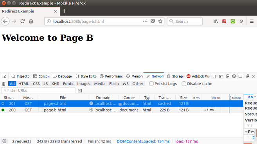Screen dimensions: 257x146
Task: Expand the Response headers section triangle
Action: coord(246,132)
